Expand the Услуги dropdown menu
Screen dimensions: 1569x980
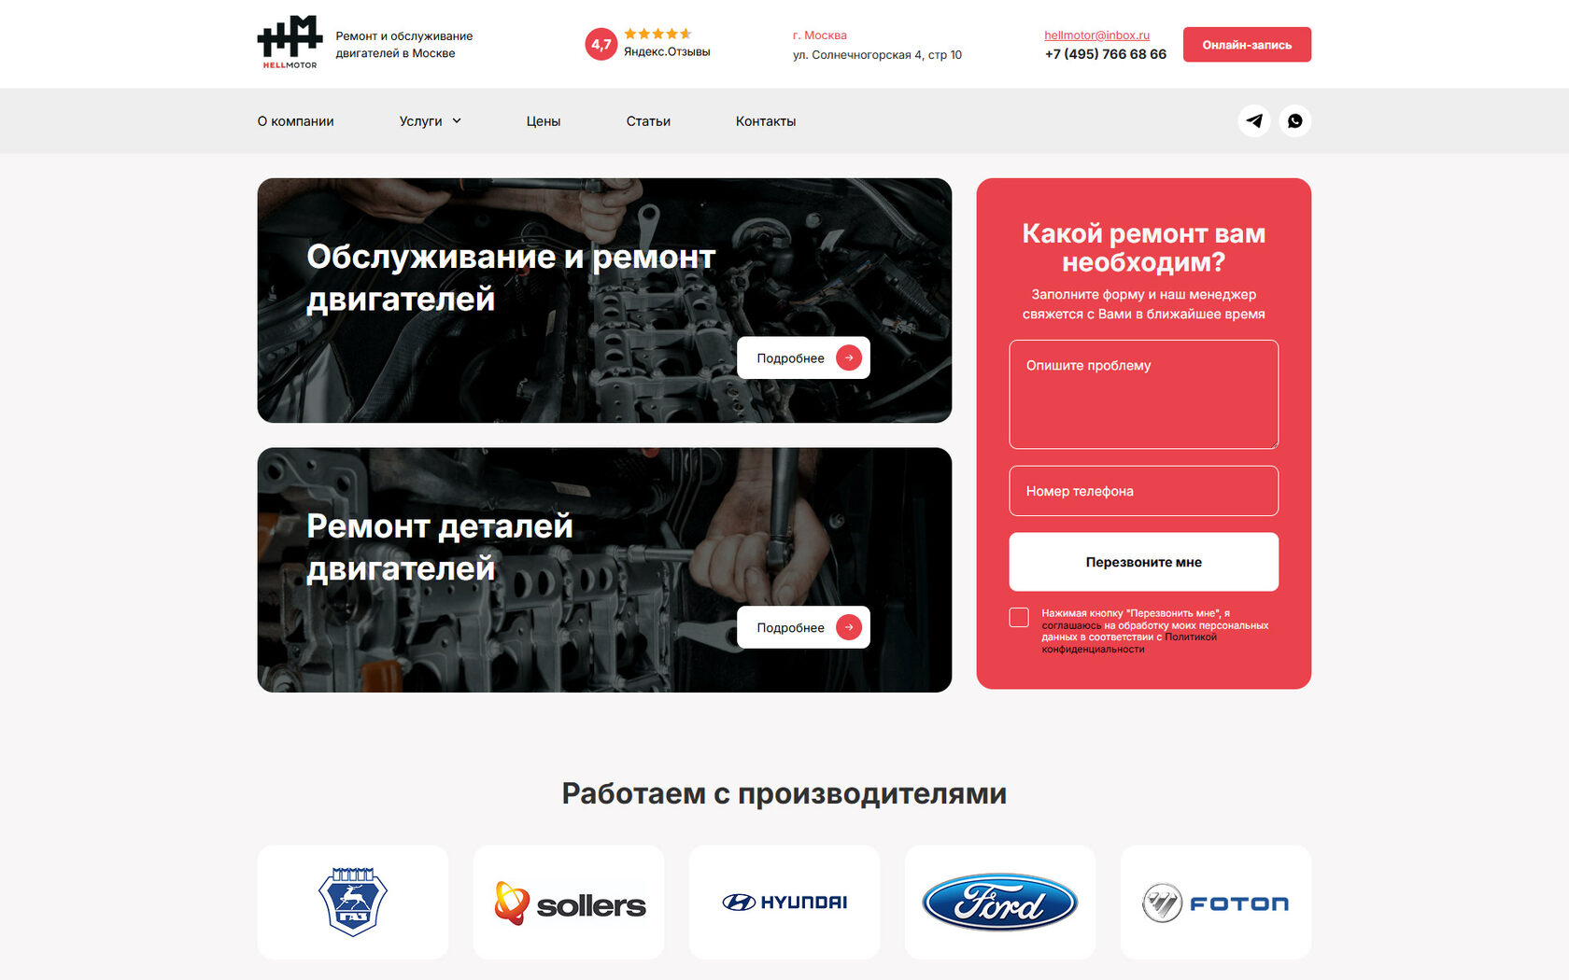(431, 121)
